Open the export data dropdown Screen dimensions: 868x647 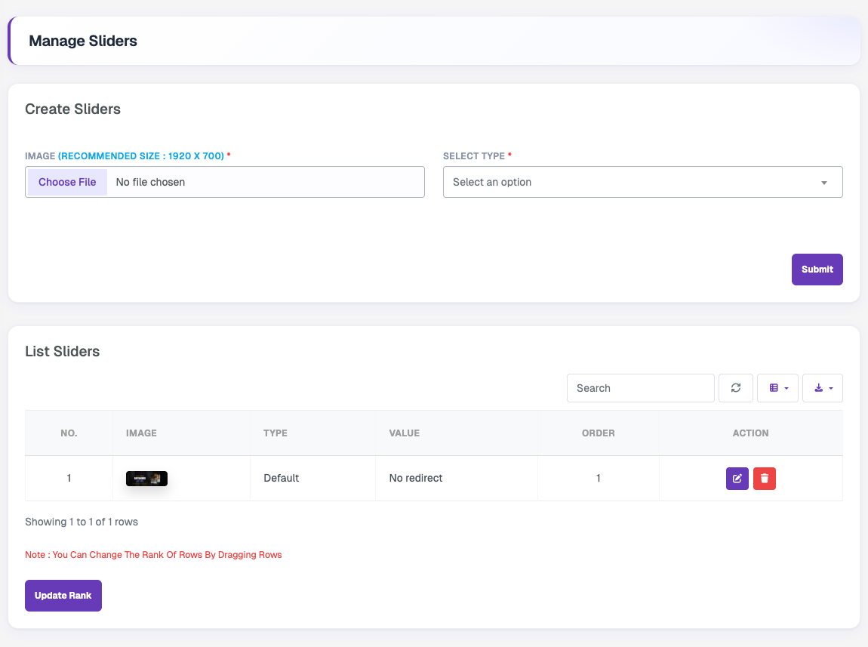tap(823, 388)
